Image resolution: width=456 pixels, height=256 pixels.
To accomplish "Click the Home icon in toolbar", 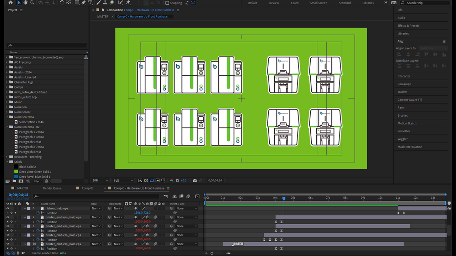I will pos(10,3).
